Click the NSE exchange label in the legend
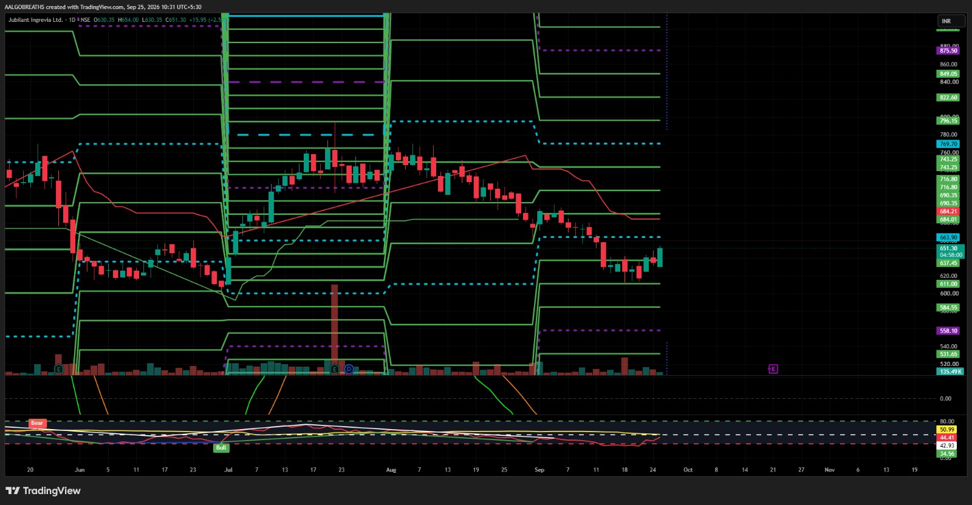The height and width of the screenshot is (505, 972). pos(86,20)
